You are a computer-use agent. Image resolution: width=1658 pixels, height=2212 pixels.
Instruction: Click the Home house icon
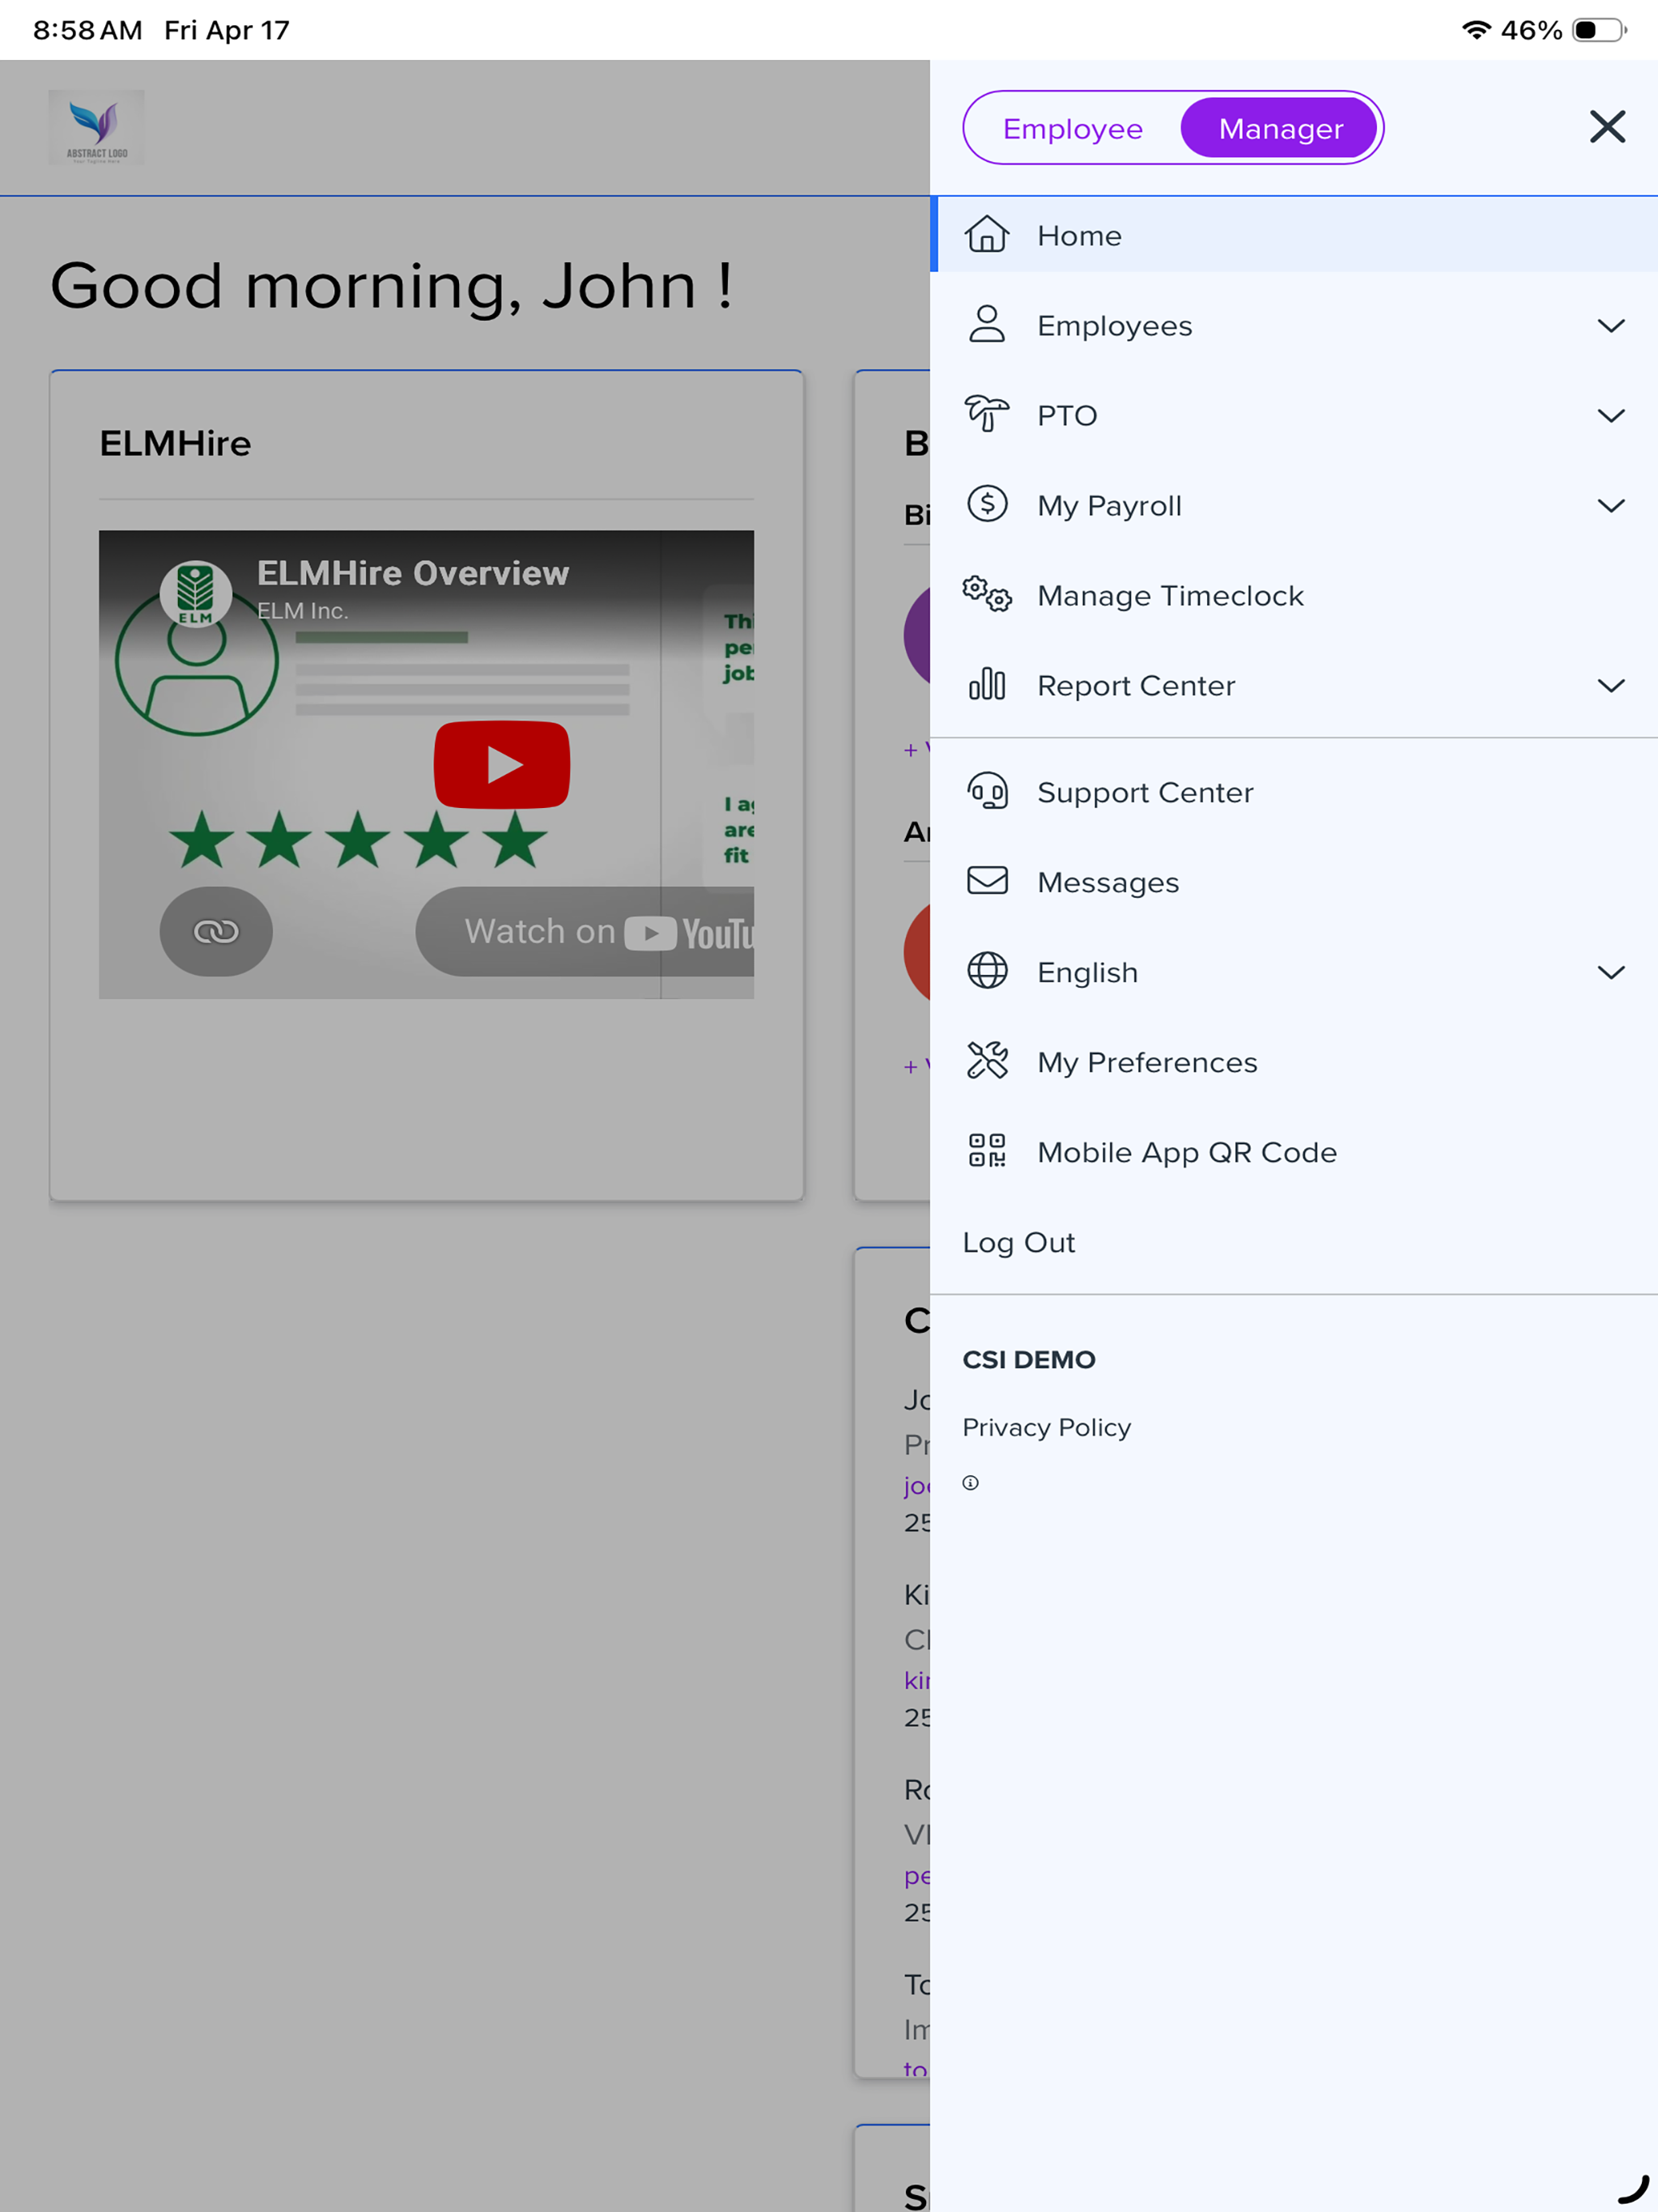[987, 235]
